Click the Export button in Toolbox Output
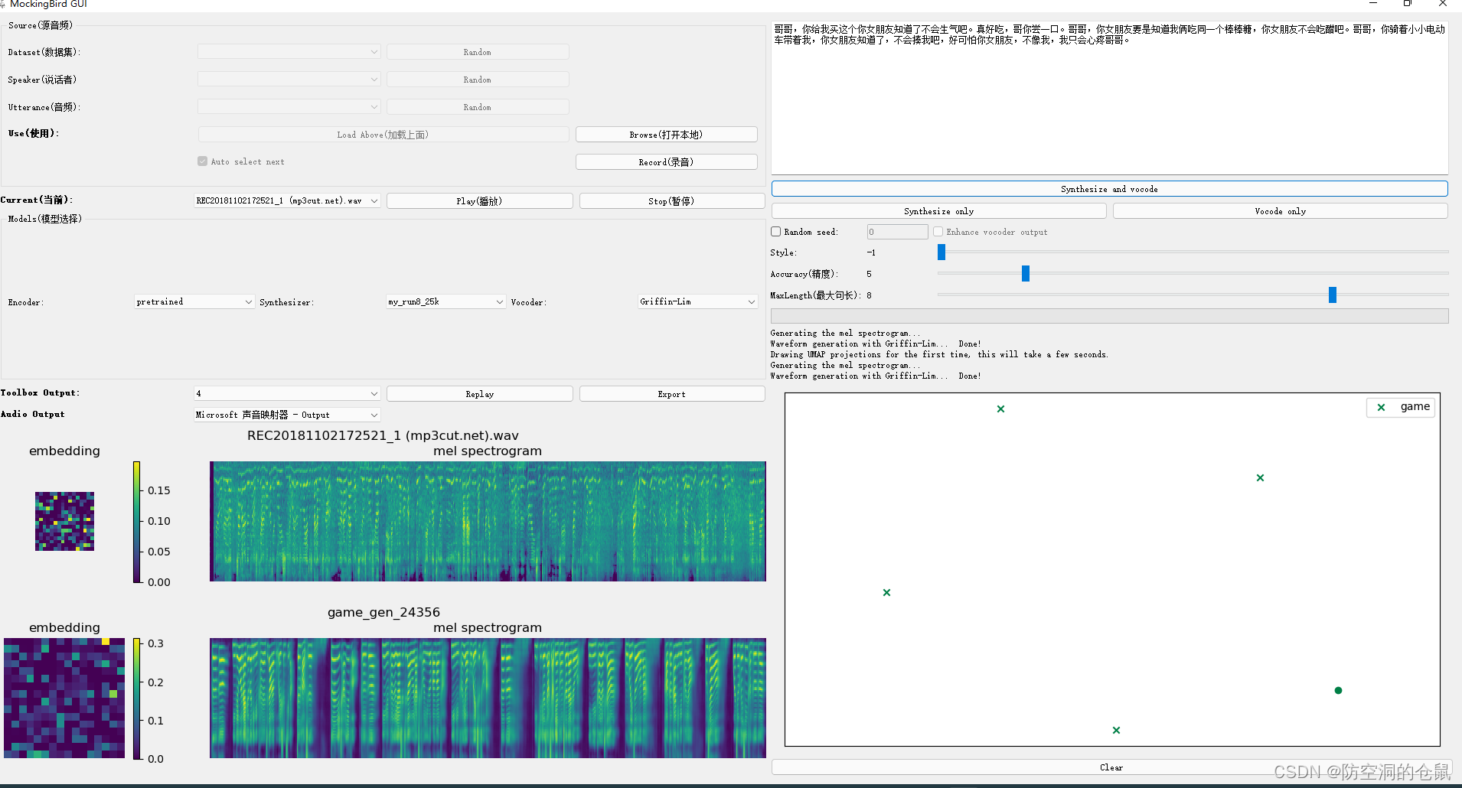 (671, 393)
